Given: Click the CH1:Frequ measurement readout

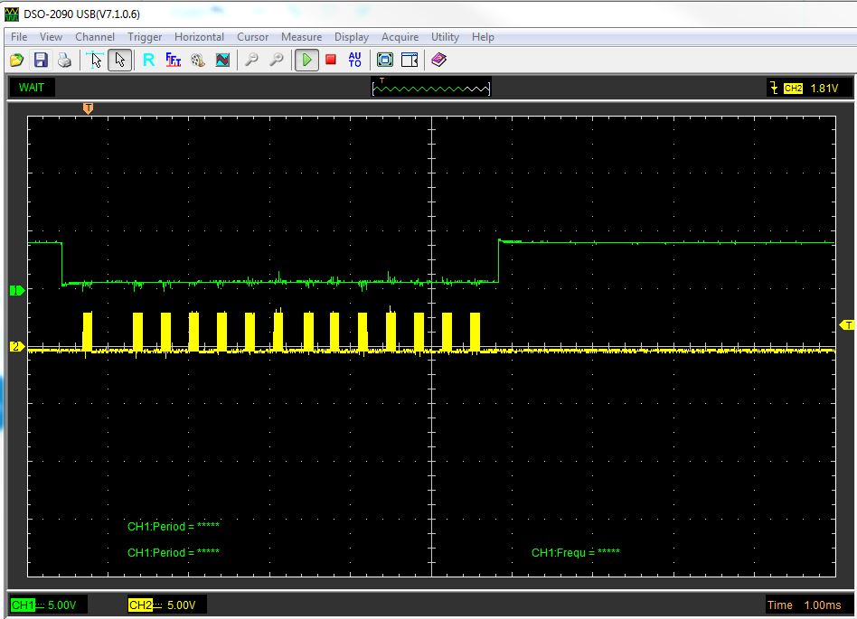Looking at the screenshot, I should click(x=576, y=552).
